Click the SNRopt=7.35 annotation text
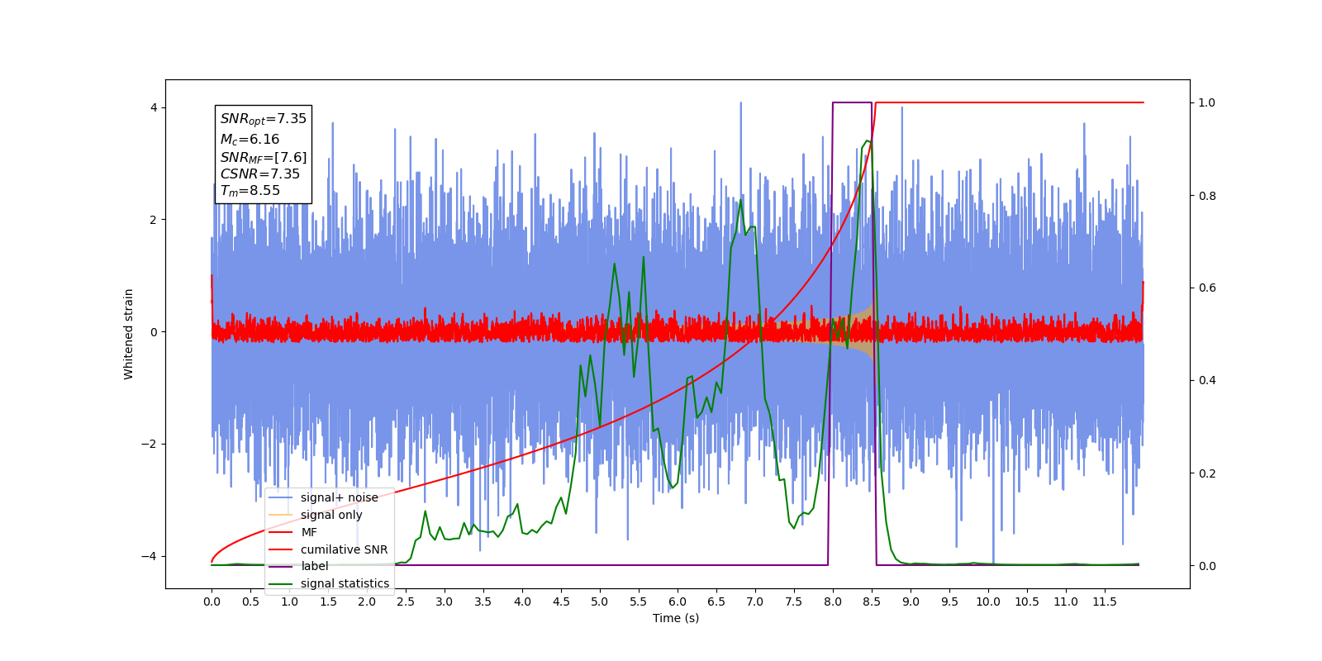Viewport: 1322px width, 661px height. click(264, 119)
